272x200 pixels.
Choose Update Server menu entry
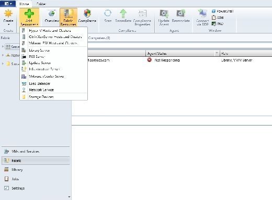click(x=54, y=63)
